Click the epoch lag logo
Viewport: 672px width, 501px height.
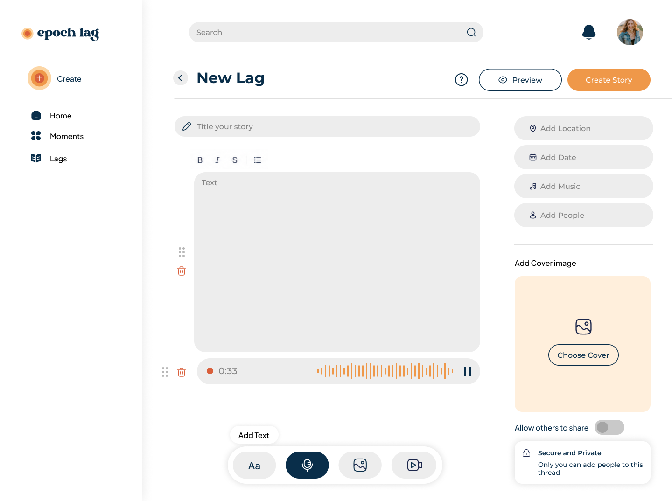60,33
